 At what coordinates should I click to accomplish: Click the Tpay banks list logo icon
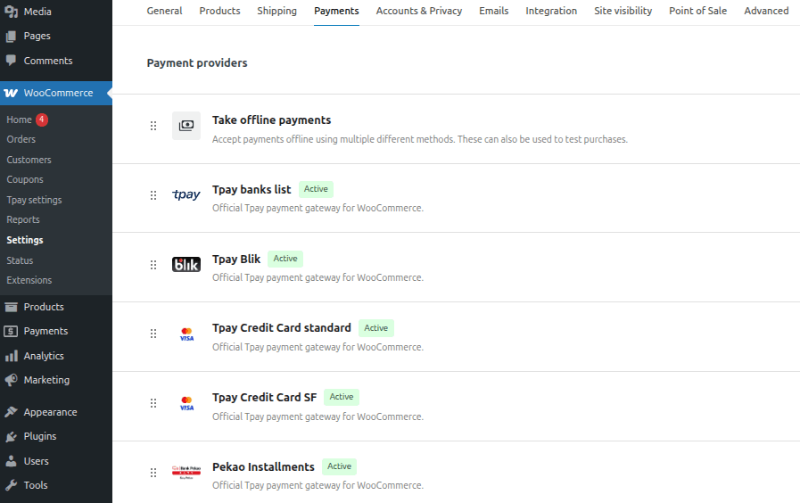pyautogui.click(x=186, y=195)
